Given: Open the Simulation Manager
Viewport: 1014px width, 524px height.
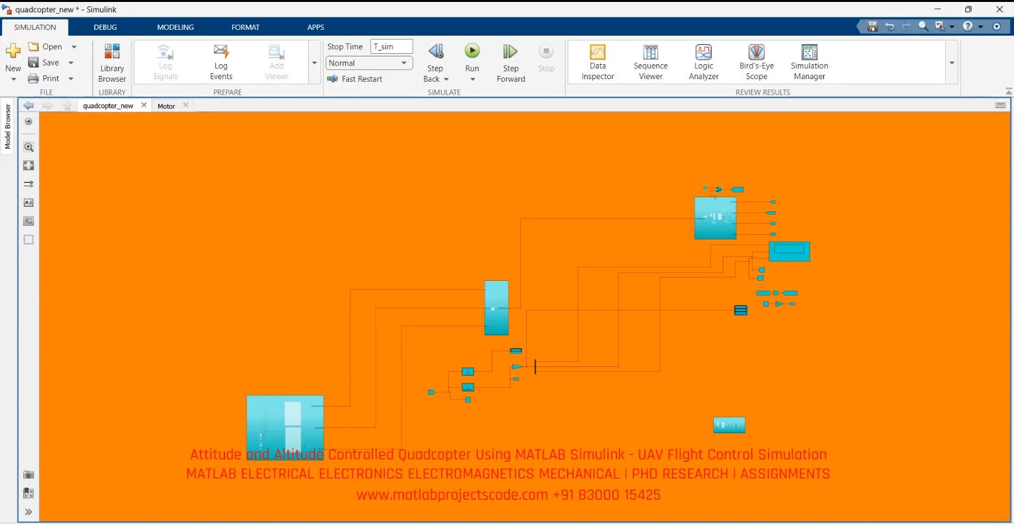Looking at the screenshot, I should 809,62.
